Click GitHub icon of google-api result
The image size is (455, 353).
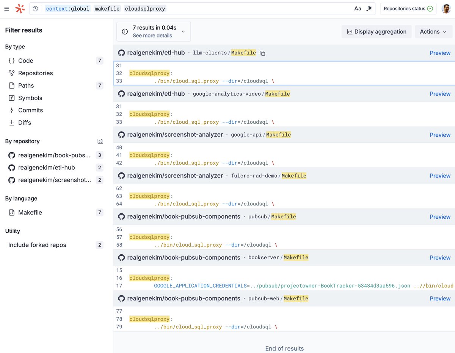121,134
